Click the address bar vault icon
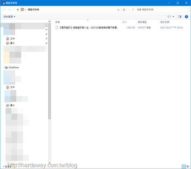The height and width of the screenshot is (169, 191). pos(22,10)
